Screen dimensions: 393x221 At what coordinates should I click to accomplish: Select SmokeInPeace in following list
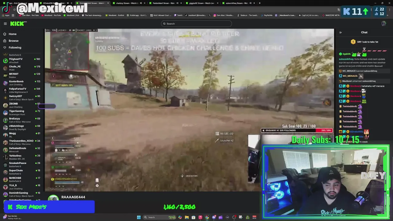pyautogui.click(x=22, y=165)
